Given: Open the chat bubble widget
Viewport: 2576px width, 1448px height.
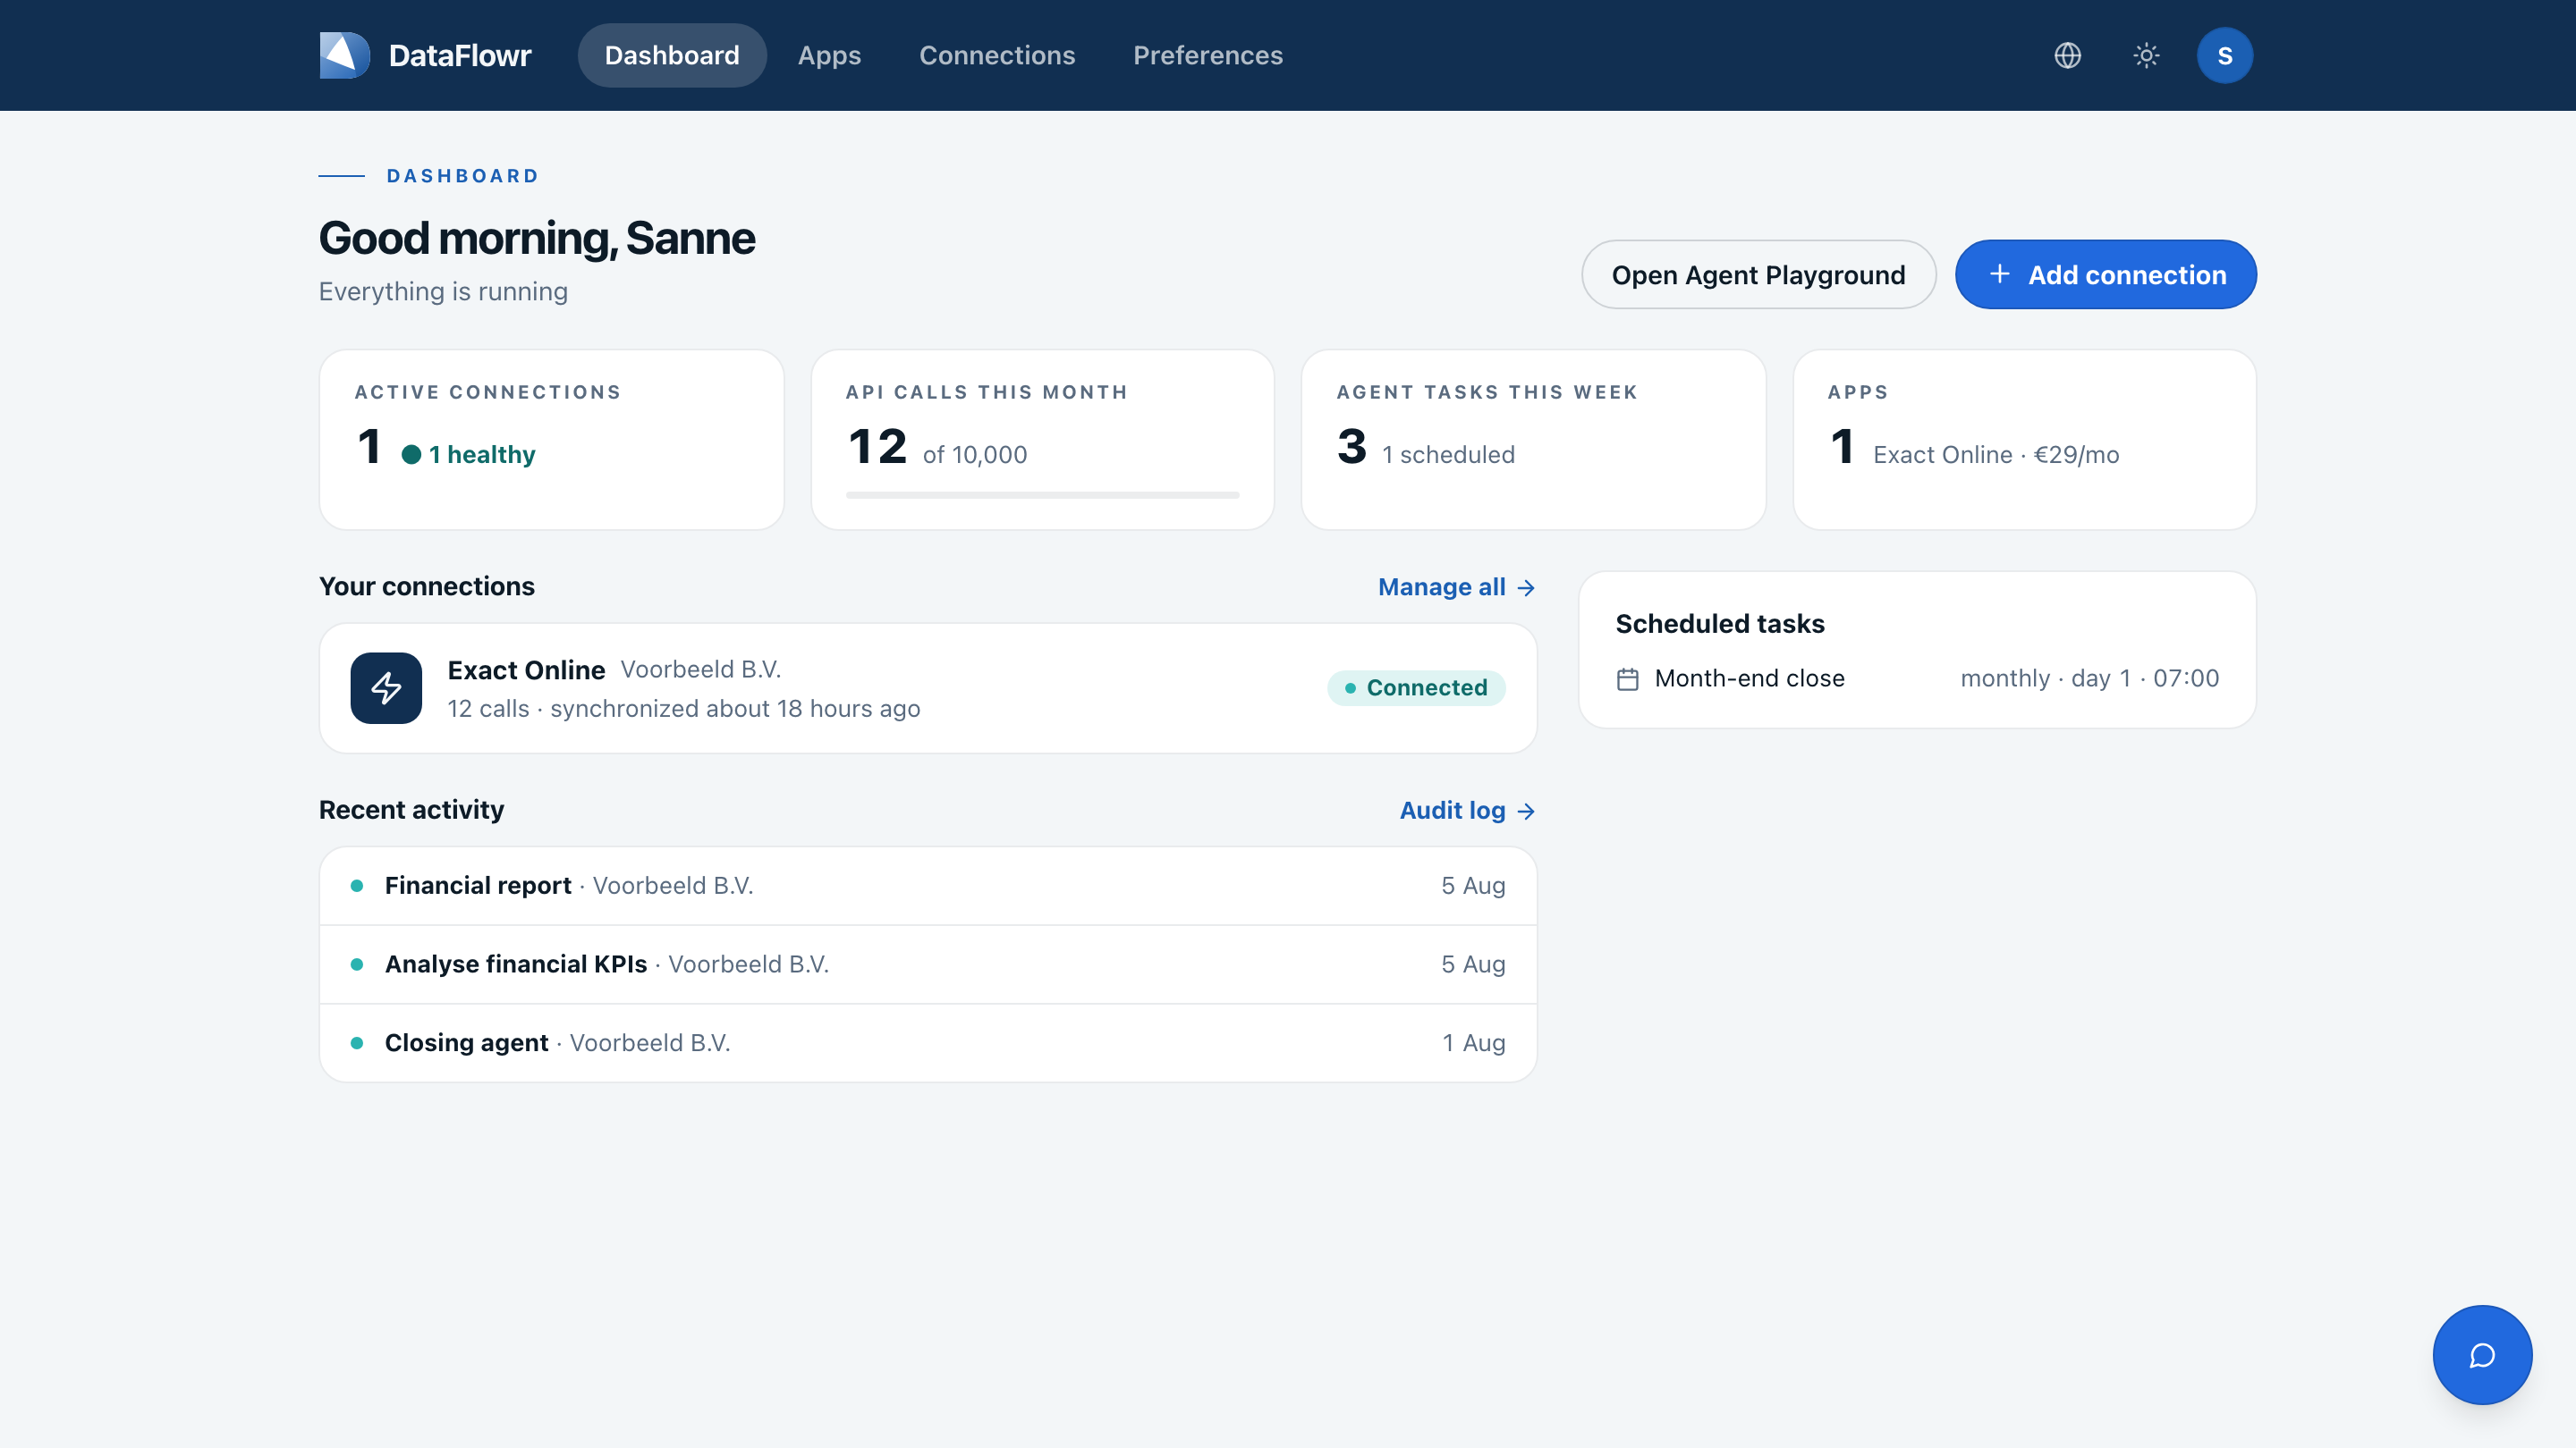Looking at the screenshot, I should tap(2482, 1354).
